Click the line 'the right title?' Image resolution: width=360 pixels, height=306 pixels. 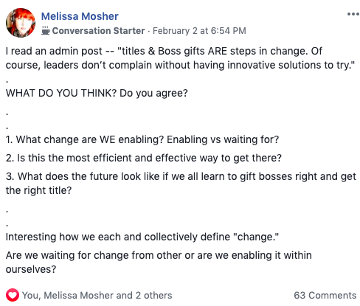[39, 190]
